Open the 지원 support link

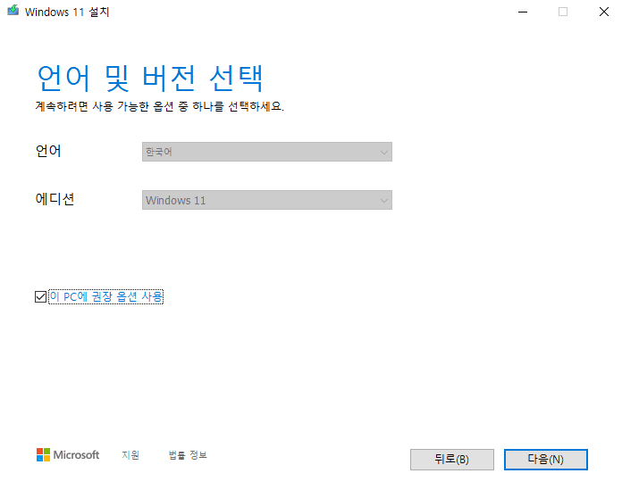point(130,455)
